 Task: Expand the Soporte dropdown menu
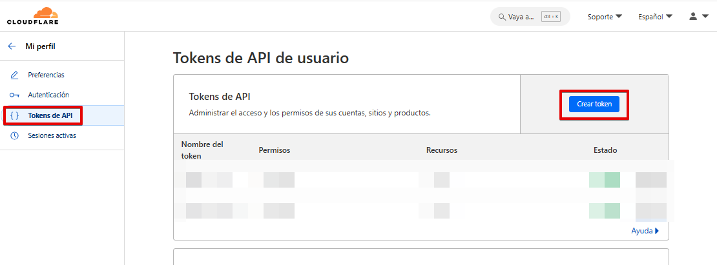(x=605, y=17)
